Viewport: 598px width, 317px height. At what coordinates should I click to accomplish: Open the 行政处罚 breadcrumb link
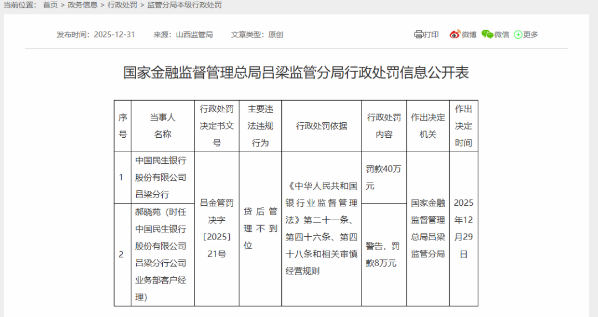[122, 5]
